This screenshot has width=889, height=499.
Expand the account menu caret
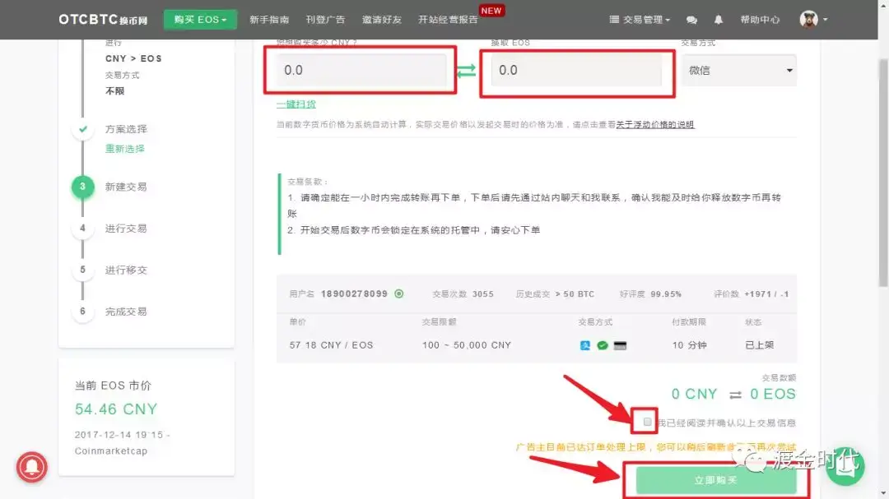pos(826,19)
